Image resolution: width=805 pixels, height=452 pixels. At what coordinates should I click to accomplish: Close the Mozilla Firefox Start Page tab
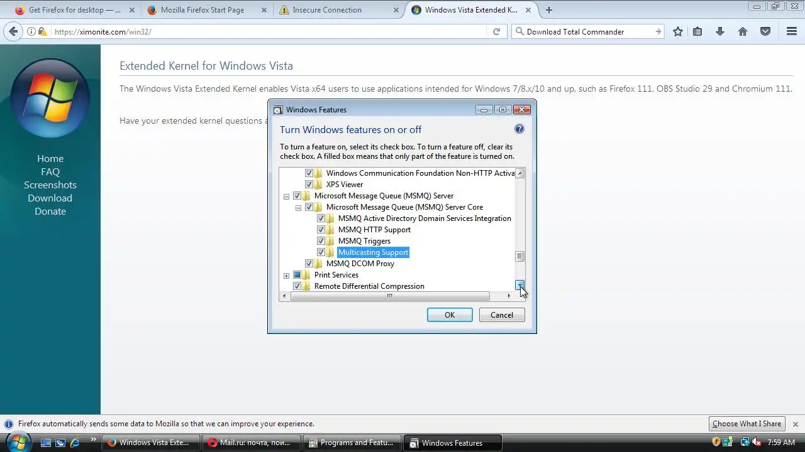coord(264,10)
